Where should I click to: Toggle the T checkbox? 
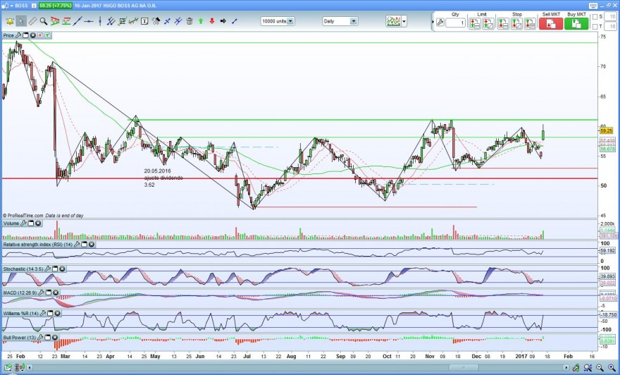click(x=595, y=27)
